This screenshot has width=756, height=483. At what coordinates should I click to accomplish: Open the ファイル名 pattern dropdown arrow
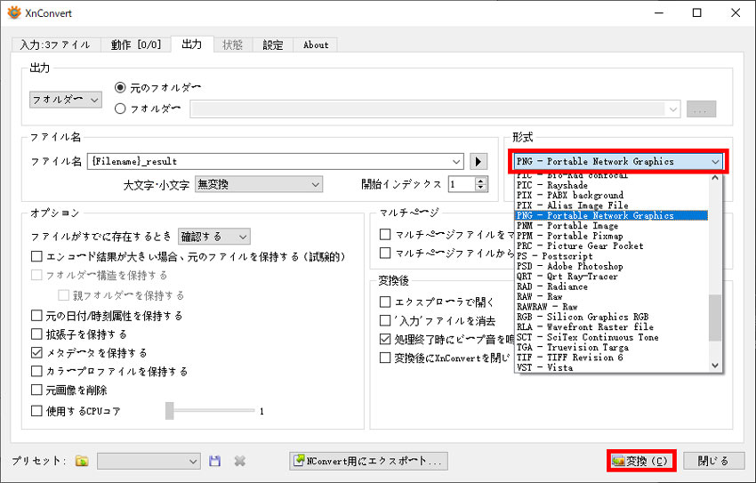456,162
